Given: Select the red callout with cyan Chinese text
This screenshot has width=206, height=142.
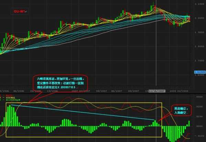Looking at the screenshot, I should 60,83.
